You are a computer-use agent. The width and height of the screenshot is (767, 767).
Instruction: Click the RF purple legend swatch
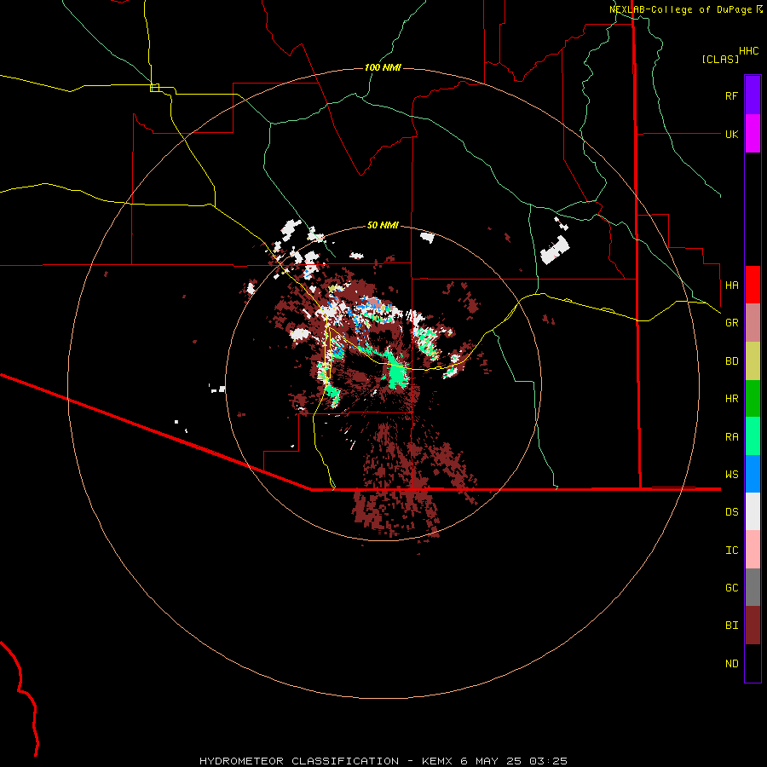point(753,95)
